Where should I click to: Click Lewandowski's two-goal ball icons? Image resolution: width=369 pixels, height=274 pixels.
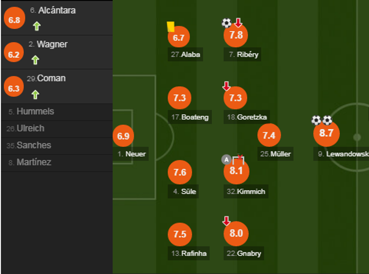(x=322, y=120)
